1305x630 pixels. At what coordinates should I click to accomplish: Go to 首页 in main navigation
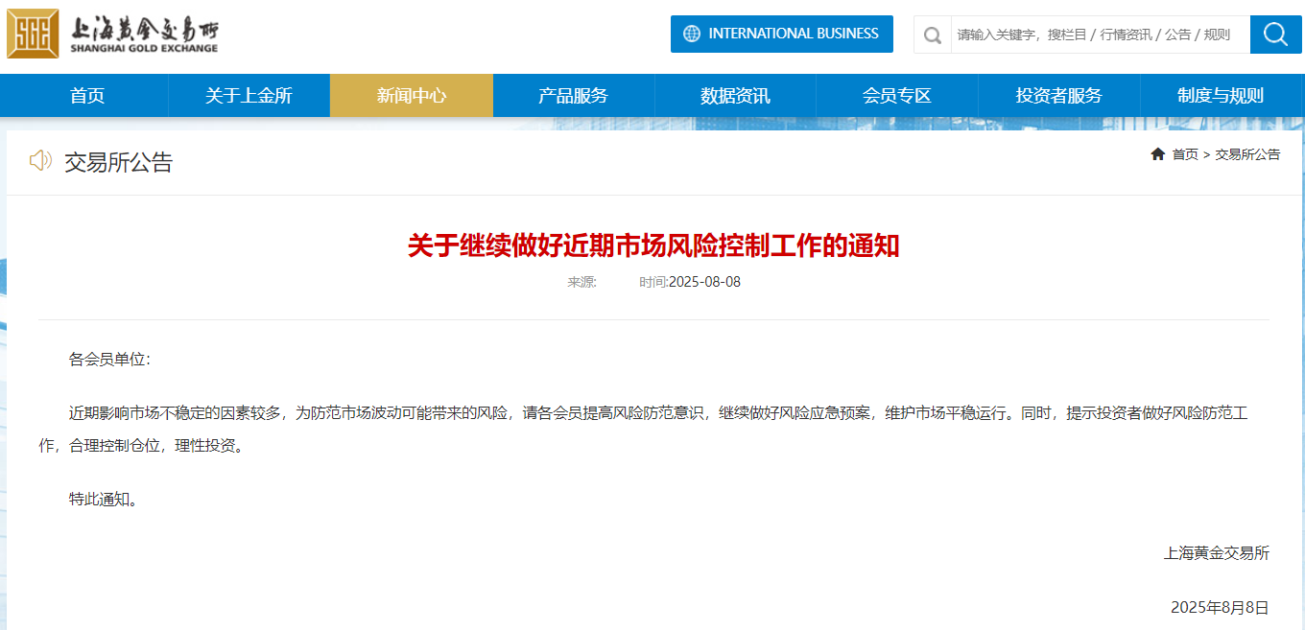pyautogui.click(x=87, y=95)
